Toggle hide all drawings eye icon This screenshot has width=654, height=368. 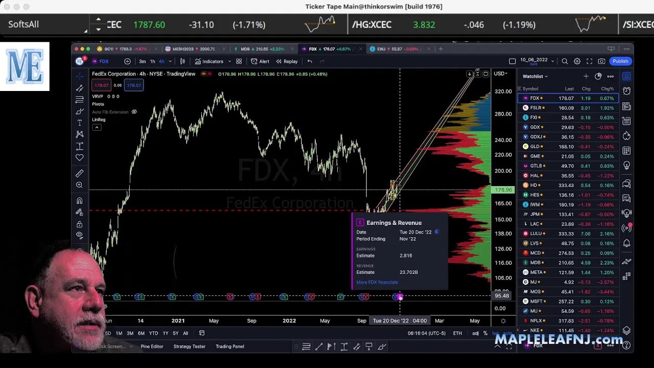(x=80, y=235)
